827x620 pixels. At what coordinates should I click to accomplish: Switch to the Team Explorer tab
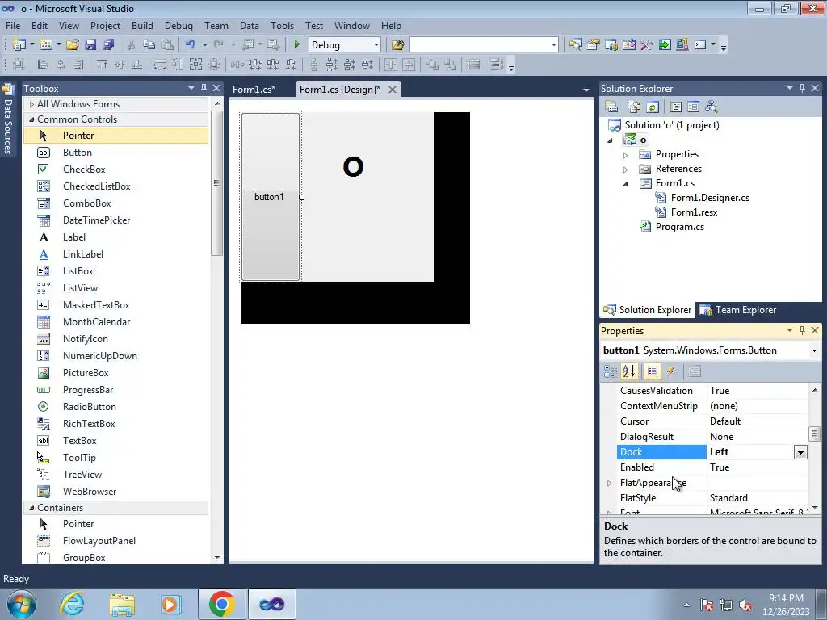[738, 310]
